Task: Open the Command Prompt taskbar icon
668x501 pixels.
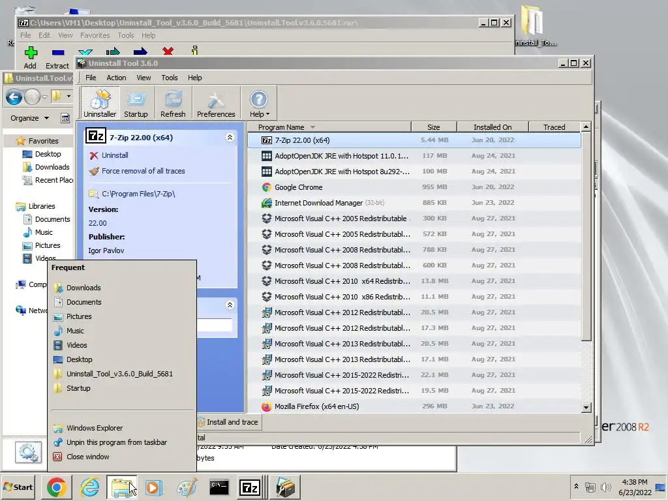Action: coord(219,487)
